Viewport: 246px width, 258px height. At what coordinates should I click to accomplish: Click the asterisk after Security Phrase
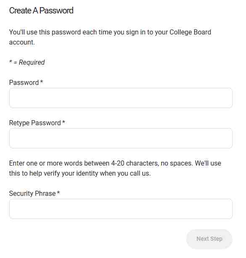58,192
